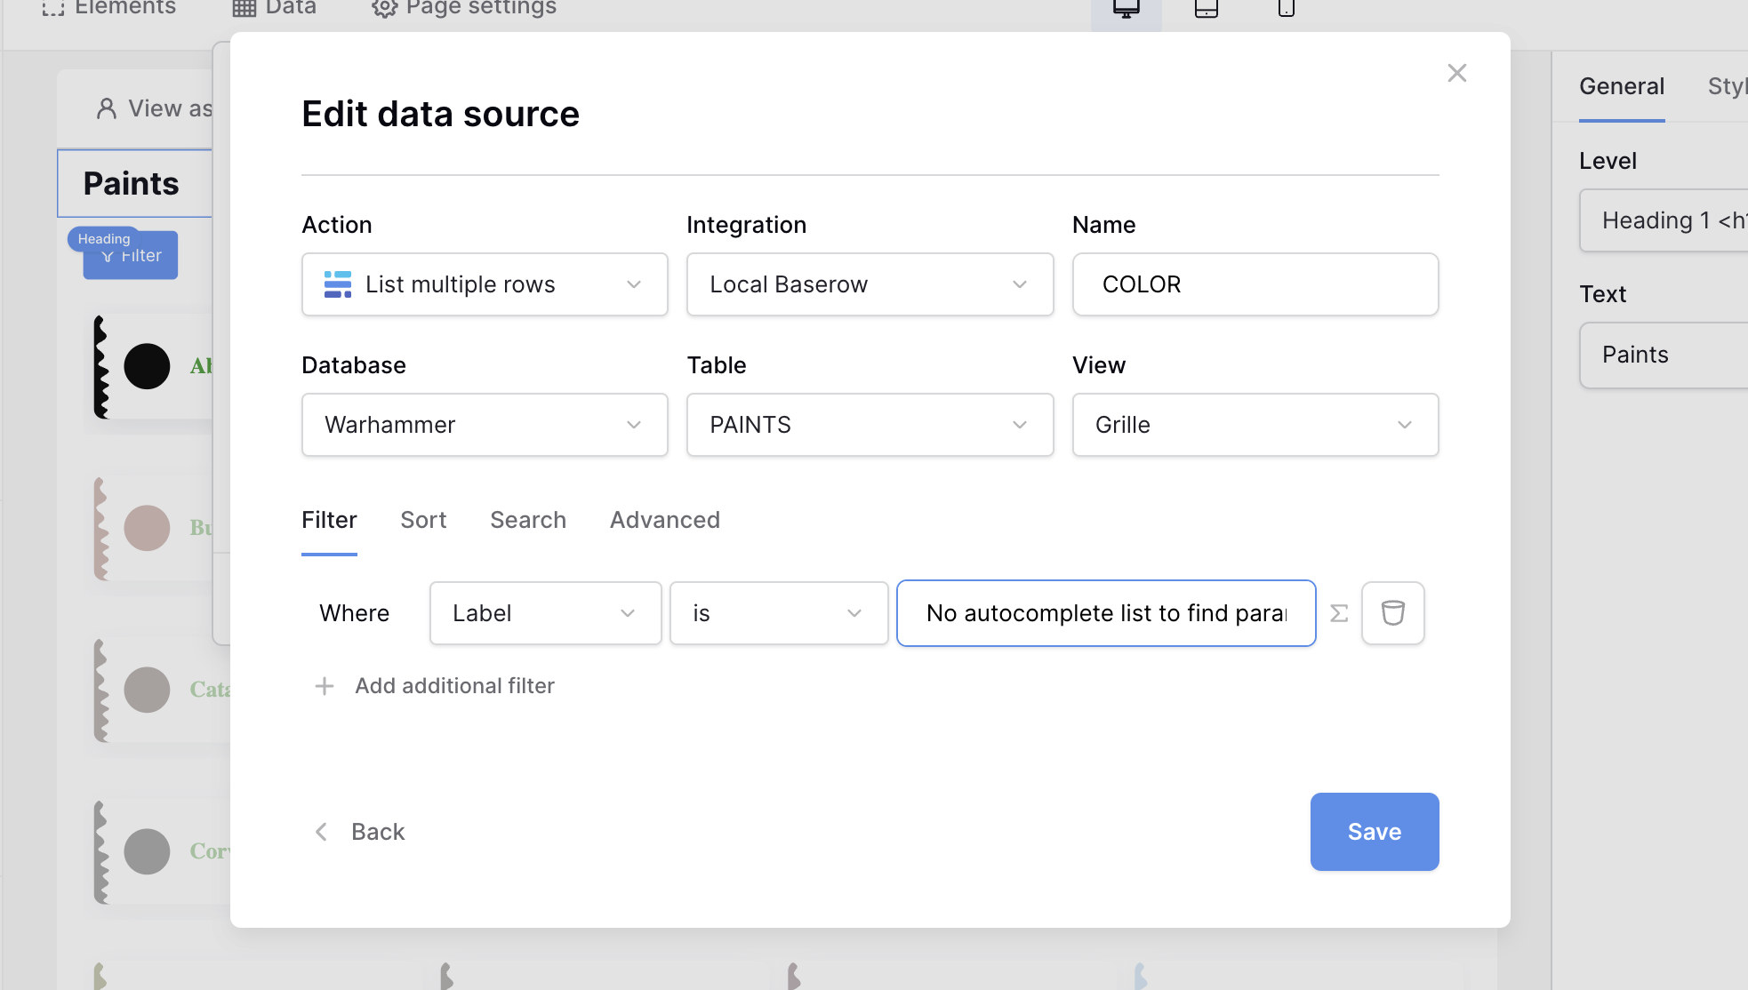Open the Advanced tab

pyautogui.click(x=664, y=520)
